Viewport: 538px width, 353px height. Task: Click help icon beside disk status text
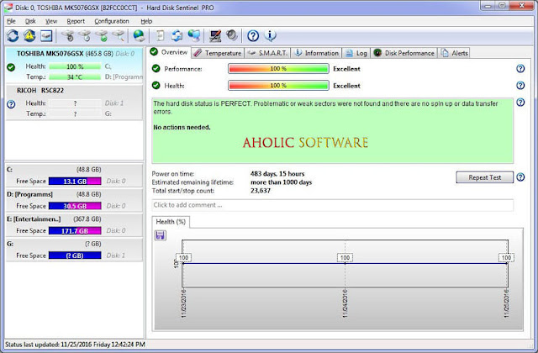(520, 103)
